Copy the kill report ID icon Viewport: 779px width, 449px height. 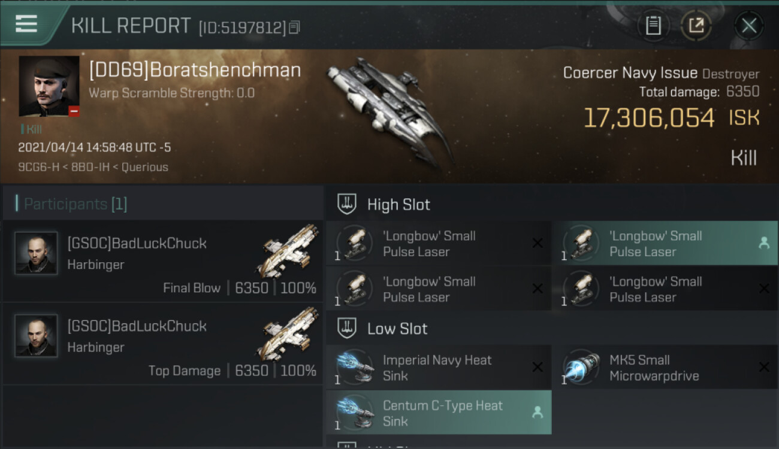pyautogui.click(x=294, y=28)
